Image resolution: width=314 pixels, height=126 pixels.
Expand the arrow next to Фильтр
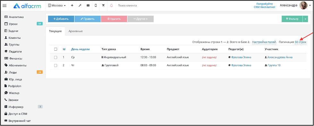click(305, 19)
